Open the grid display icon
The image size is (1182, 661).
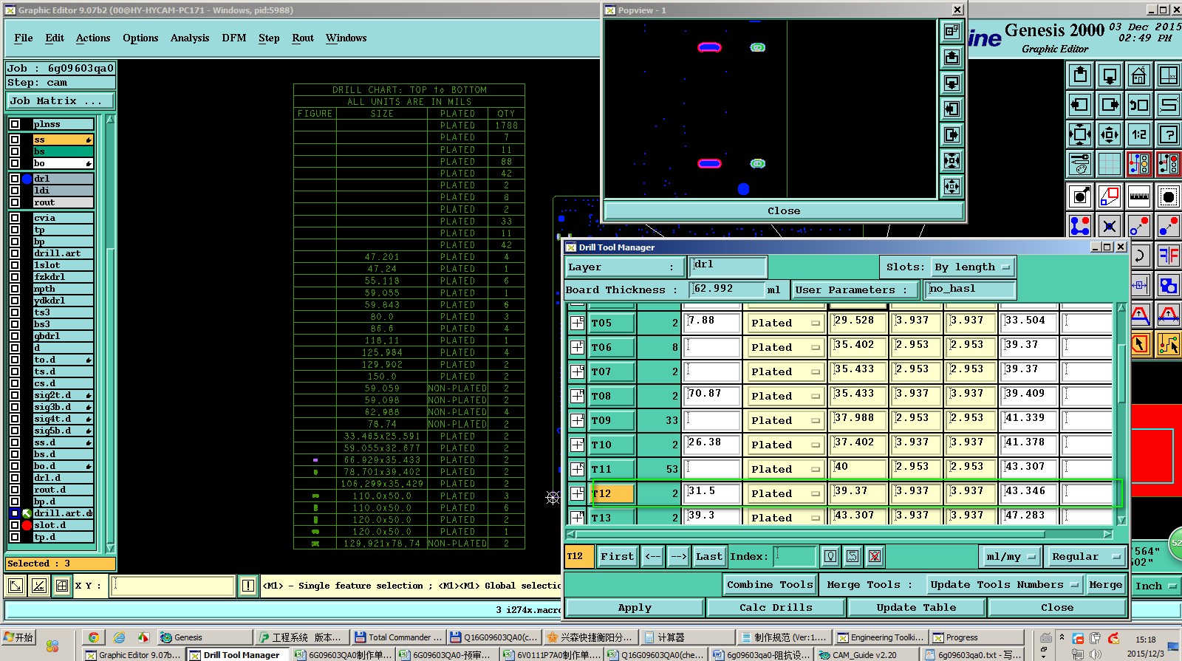click(1110, 164)
